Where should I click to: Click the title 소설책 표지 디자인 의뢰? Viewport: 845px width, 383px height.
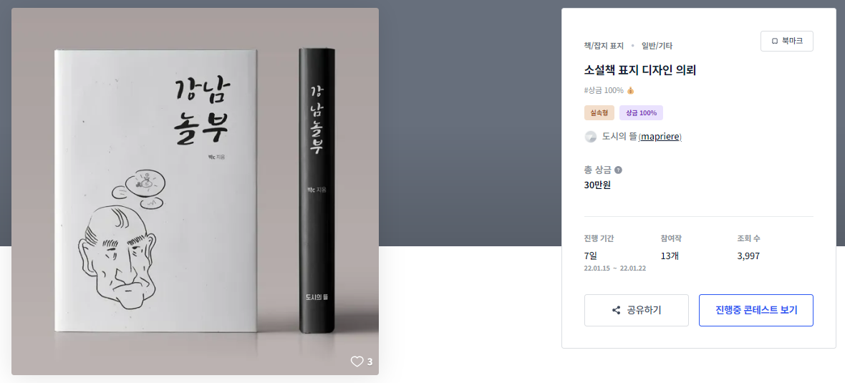[639, 70]
